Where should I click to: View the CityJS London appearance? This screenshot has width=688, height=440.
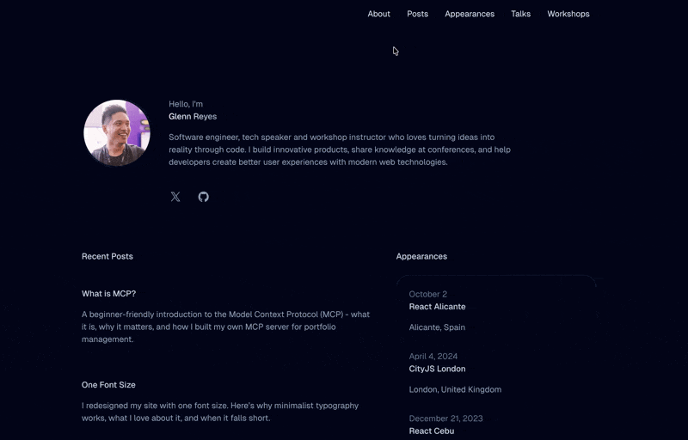[x=437, y=369]
